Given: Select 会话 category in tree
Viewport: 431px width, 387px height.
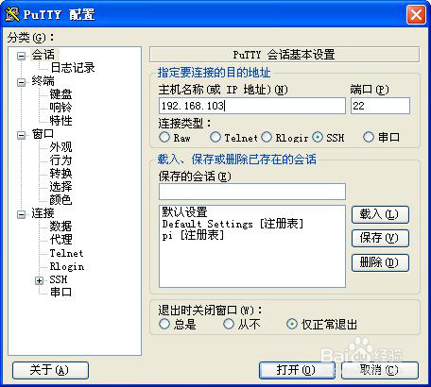Looking at the screenshot, I should [x=43, y=55].
